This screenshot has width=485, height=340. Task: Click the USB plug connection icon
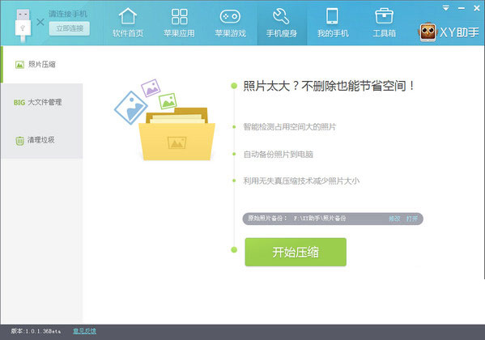pyautogui.click(x=23, y=25)
